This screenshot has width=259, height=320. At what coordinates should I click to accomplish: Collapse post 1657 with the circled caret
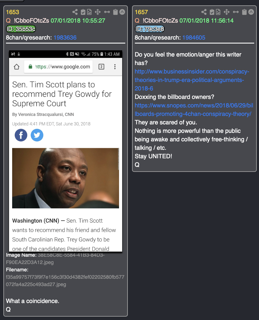(251, 12)
